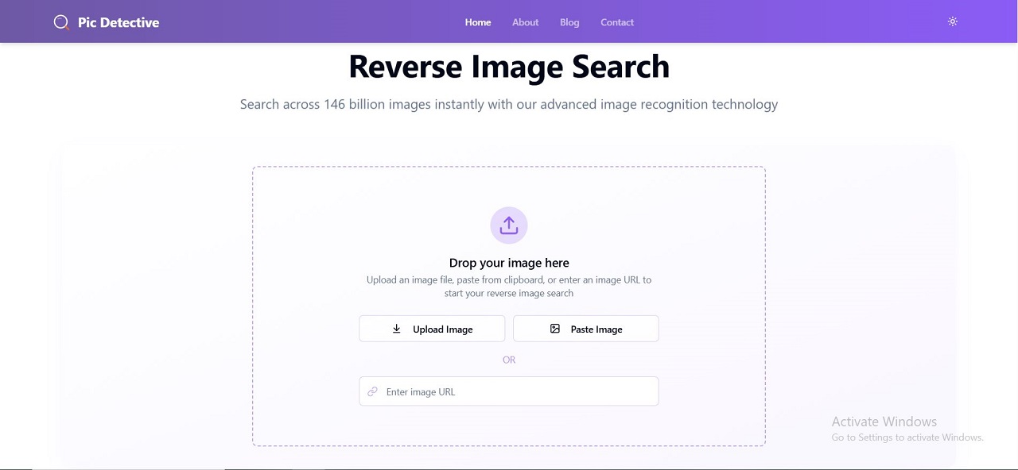Open the Blog nav link
Screen dimensions: 1018x470
coord(569,22)
